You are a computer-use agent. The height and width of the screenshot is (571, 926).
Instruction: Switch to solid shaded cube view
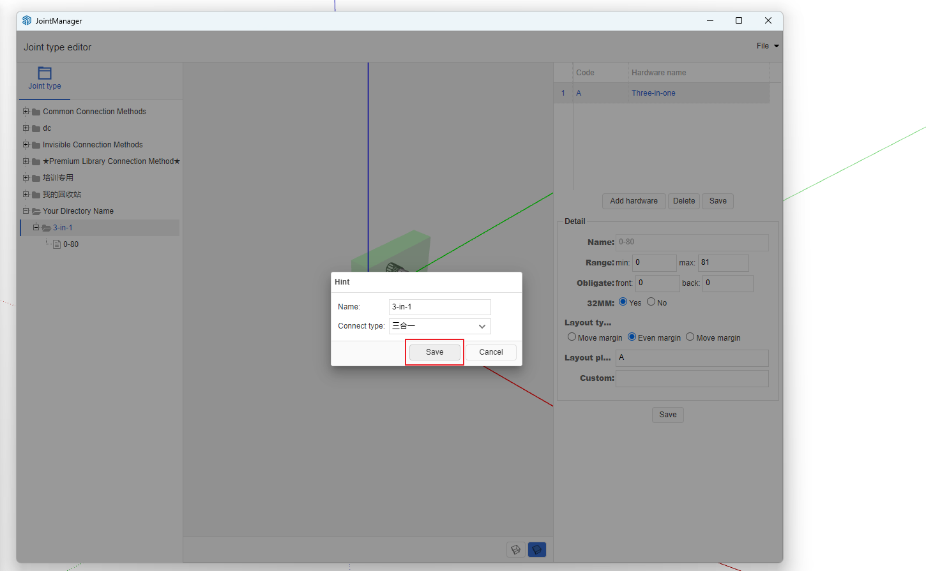pyautogui.click(x=537, y=549)
